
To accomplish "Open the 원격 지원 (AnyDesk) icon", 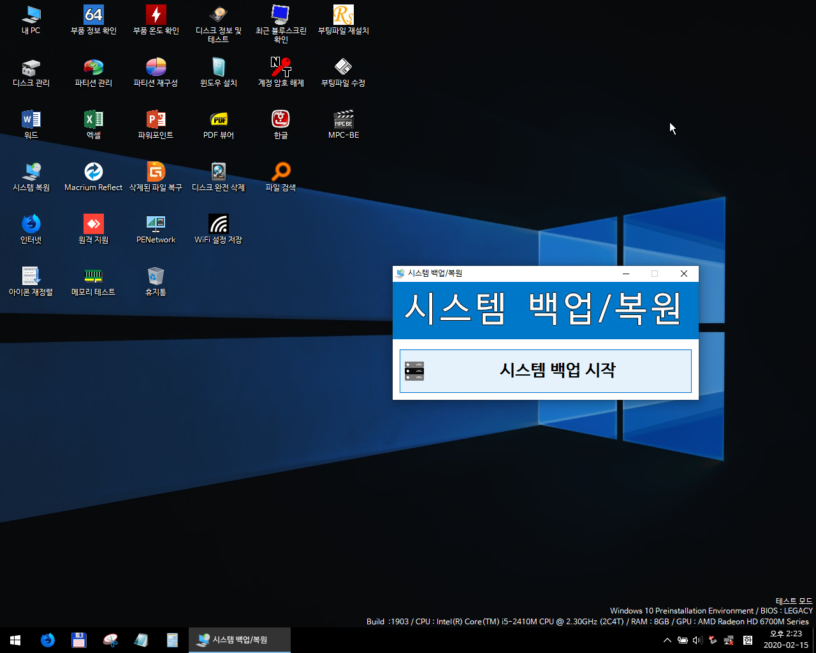I will [x=94, y=229].
